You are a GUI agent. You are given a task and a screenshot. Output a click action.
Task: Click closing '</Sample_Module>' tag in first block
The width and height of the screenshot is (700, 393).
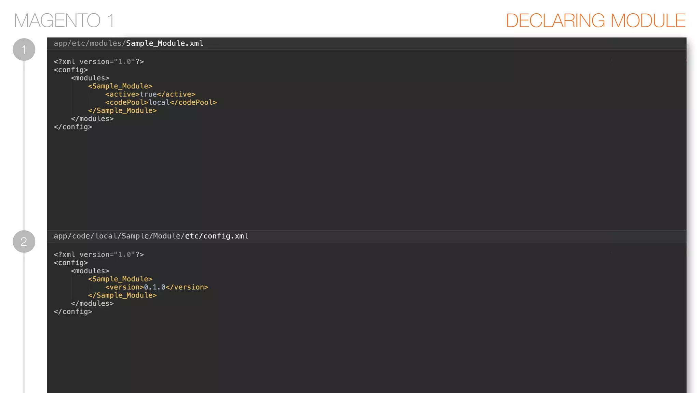click(122, 111)
